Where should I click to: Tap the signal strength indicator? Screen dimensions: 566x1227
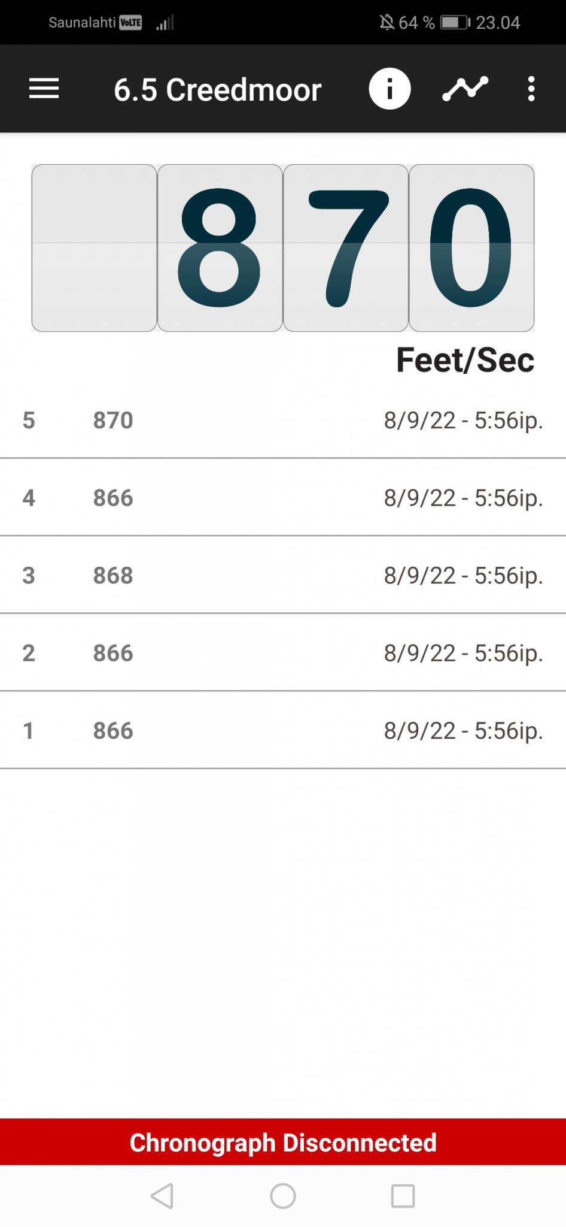[x=165, y=23]
